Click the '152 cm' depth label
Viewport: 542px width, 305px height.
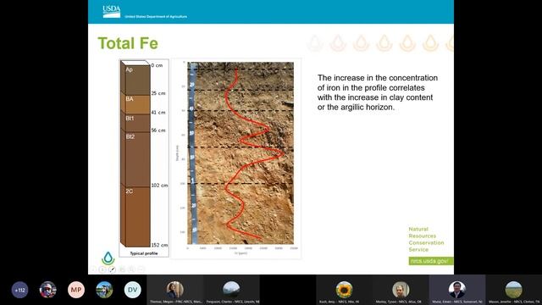pos(159,245)
